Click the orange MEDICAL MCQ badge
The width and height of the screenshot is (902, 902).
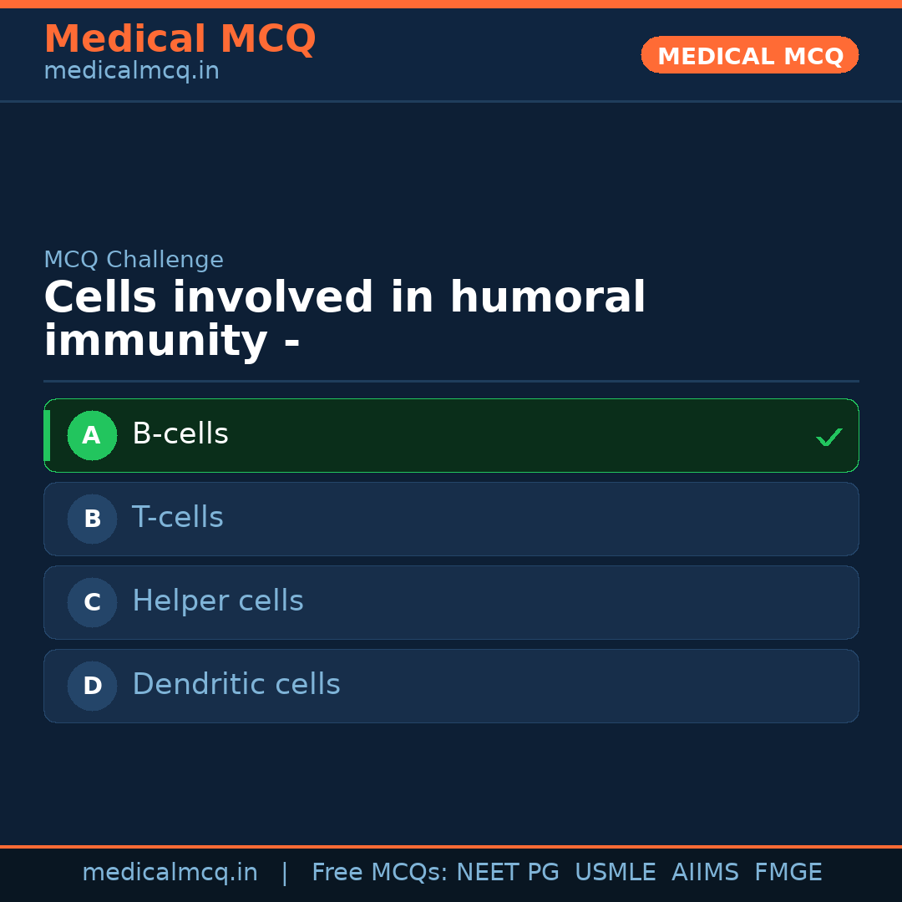(x=749, y=55)
